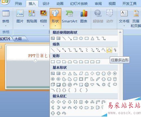Go to the 幻灯片放映 tab
This screenshot has width=141, height=117.
79,4
